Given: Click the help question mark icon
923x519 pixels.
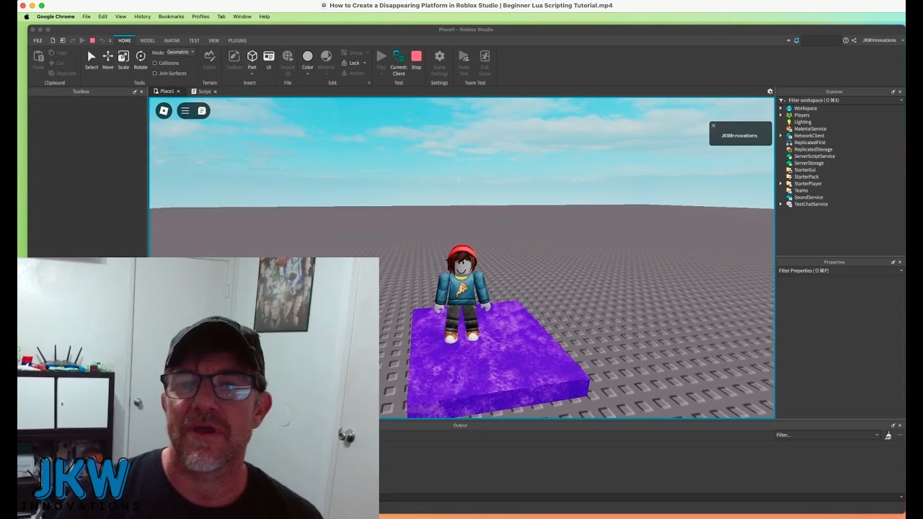Looking at the screenshot, I should 846,40.
